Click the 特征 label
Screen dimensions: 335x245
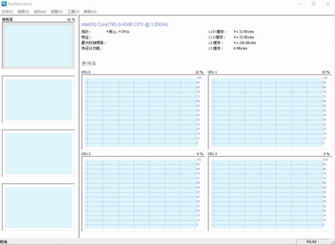pos(86,38)
